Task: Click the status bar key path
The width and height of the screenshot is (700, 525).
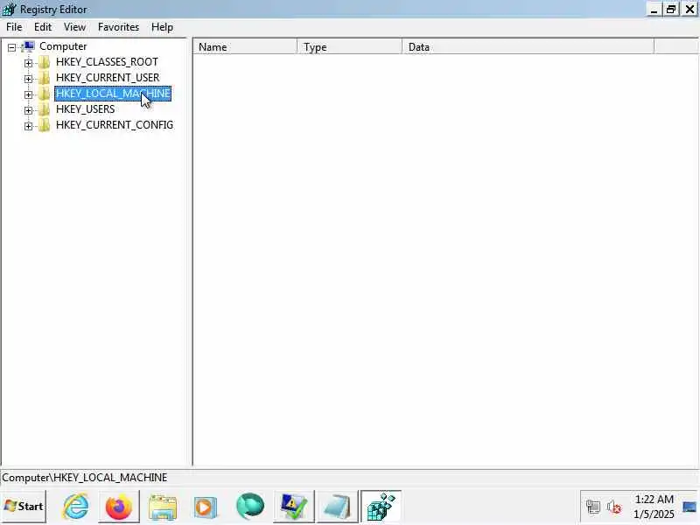Action: (x=84, y=478)
